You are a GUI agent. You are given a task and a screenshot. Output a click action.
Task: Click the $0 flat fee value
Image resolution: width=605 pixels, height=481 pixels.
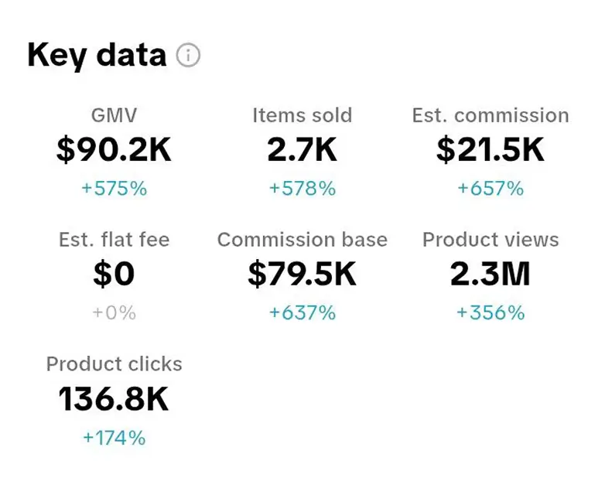click(114, 274)
